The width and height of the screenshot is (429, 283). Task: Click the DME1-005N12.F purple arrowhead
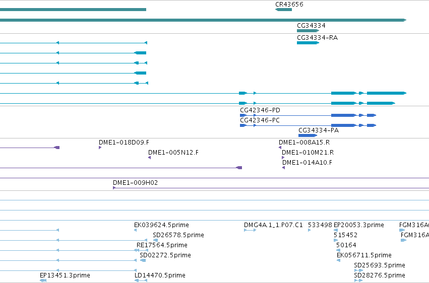click(x=149, y=158)
